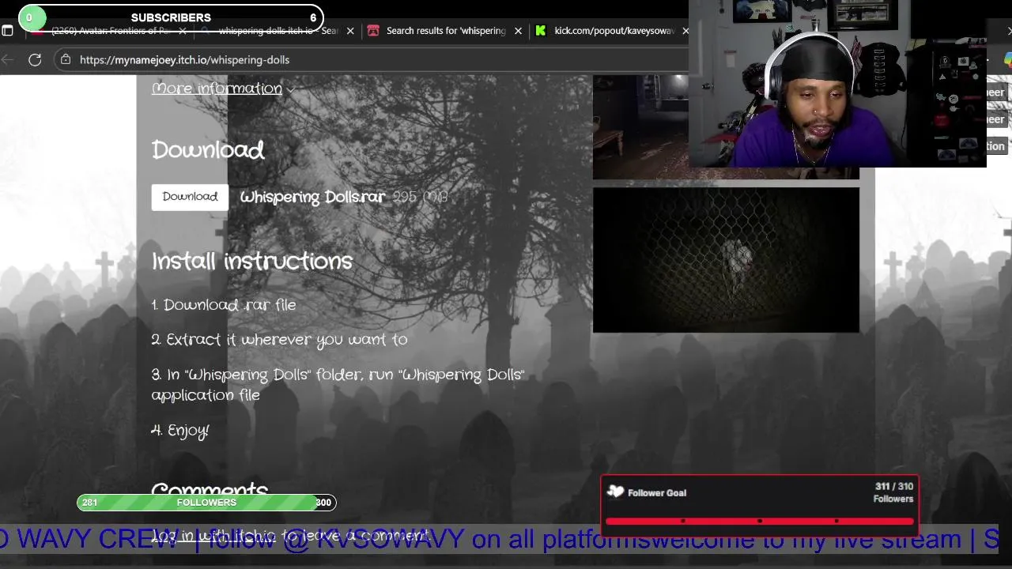The height and width of the screenshot is (569, 1012).
Task: Click the Download section heading
Action: click(208, 150)
